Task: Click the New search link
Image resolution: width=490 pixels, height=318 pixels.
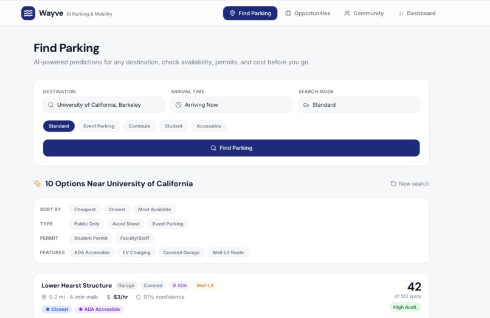Action: point(410,184)
